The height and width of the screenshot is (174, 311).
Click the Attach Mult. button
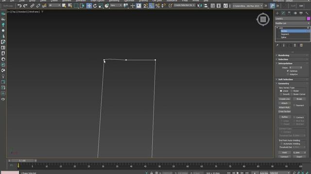pos(284,107)
